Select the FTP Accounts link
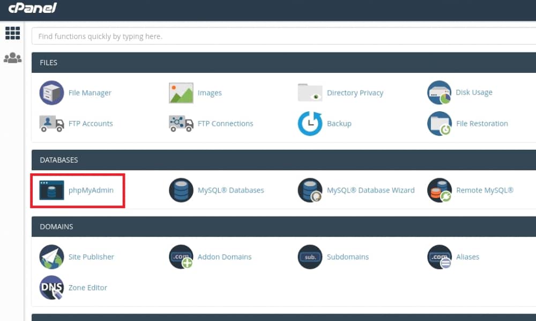Image resolution: width=536 pixels, height=321 pixels. coord(91,124)
